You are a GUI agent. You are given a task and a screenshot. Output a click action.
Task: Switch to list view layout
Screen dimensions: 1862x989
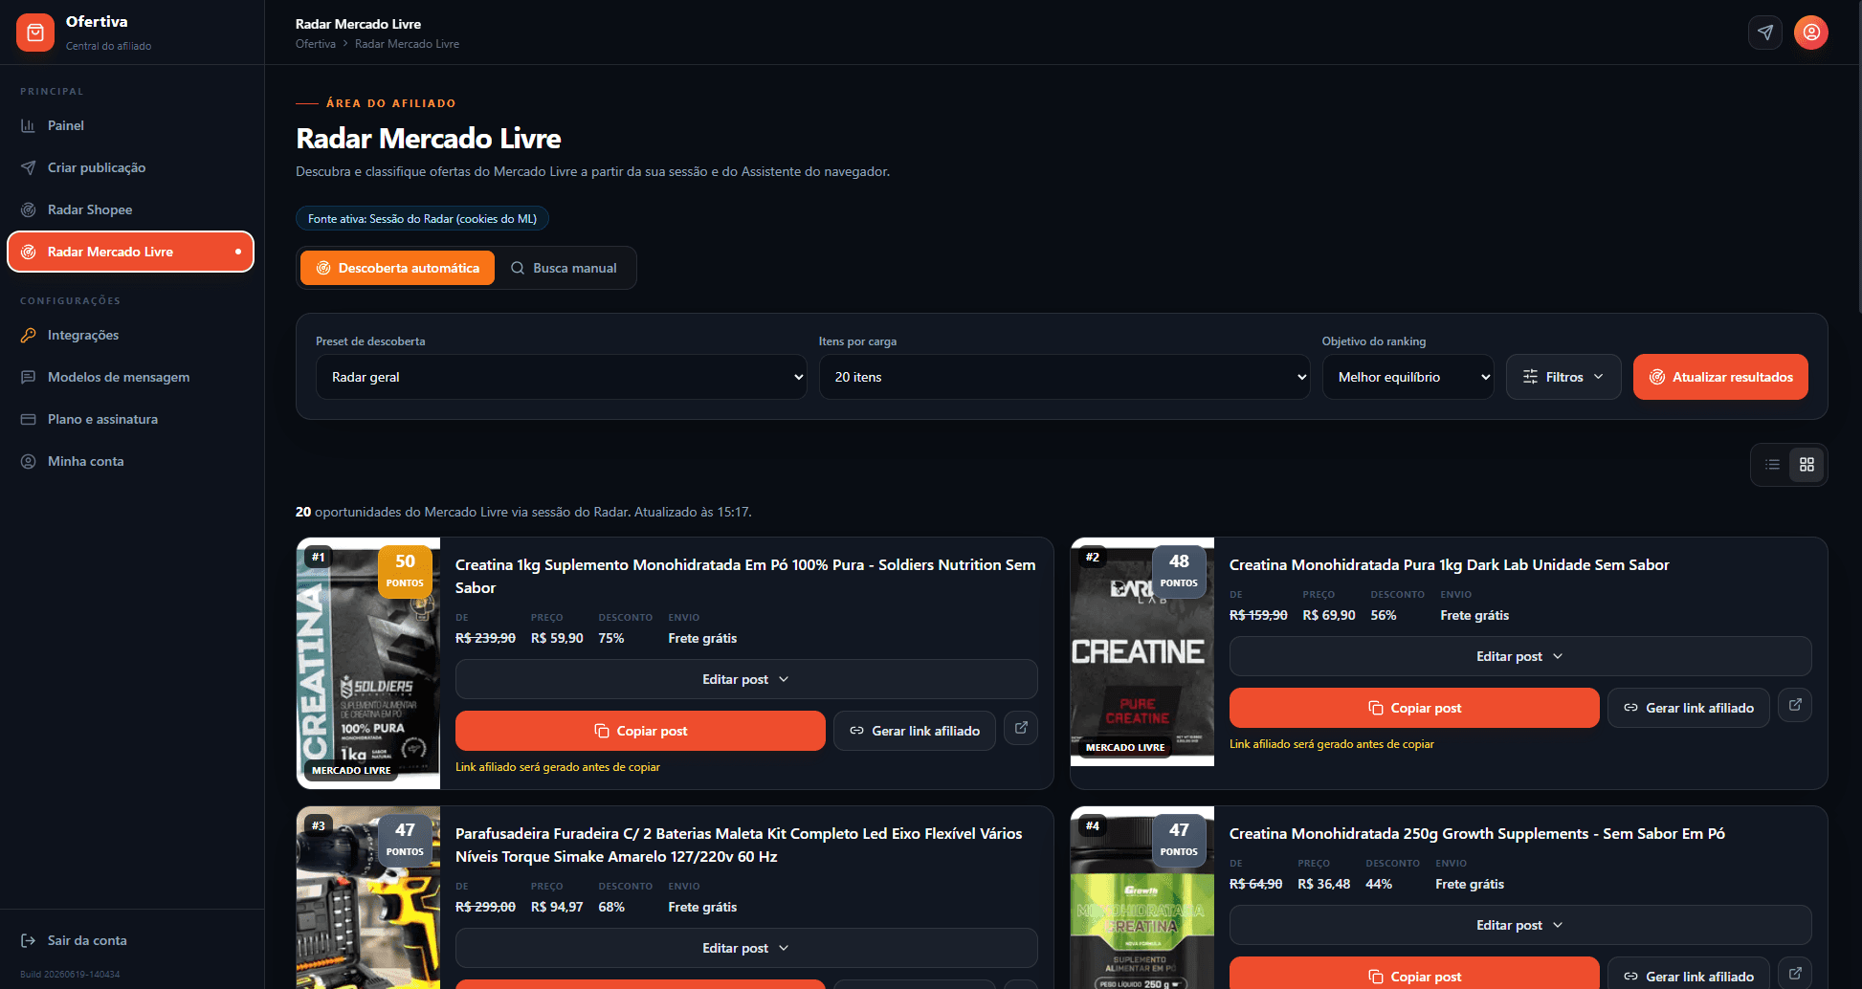pyautogui.click(x=1772, y=465)
